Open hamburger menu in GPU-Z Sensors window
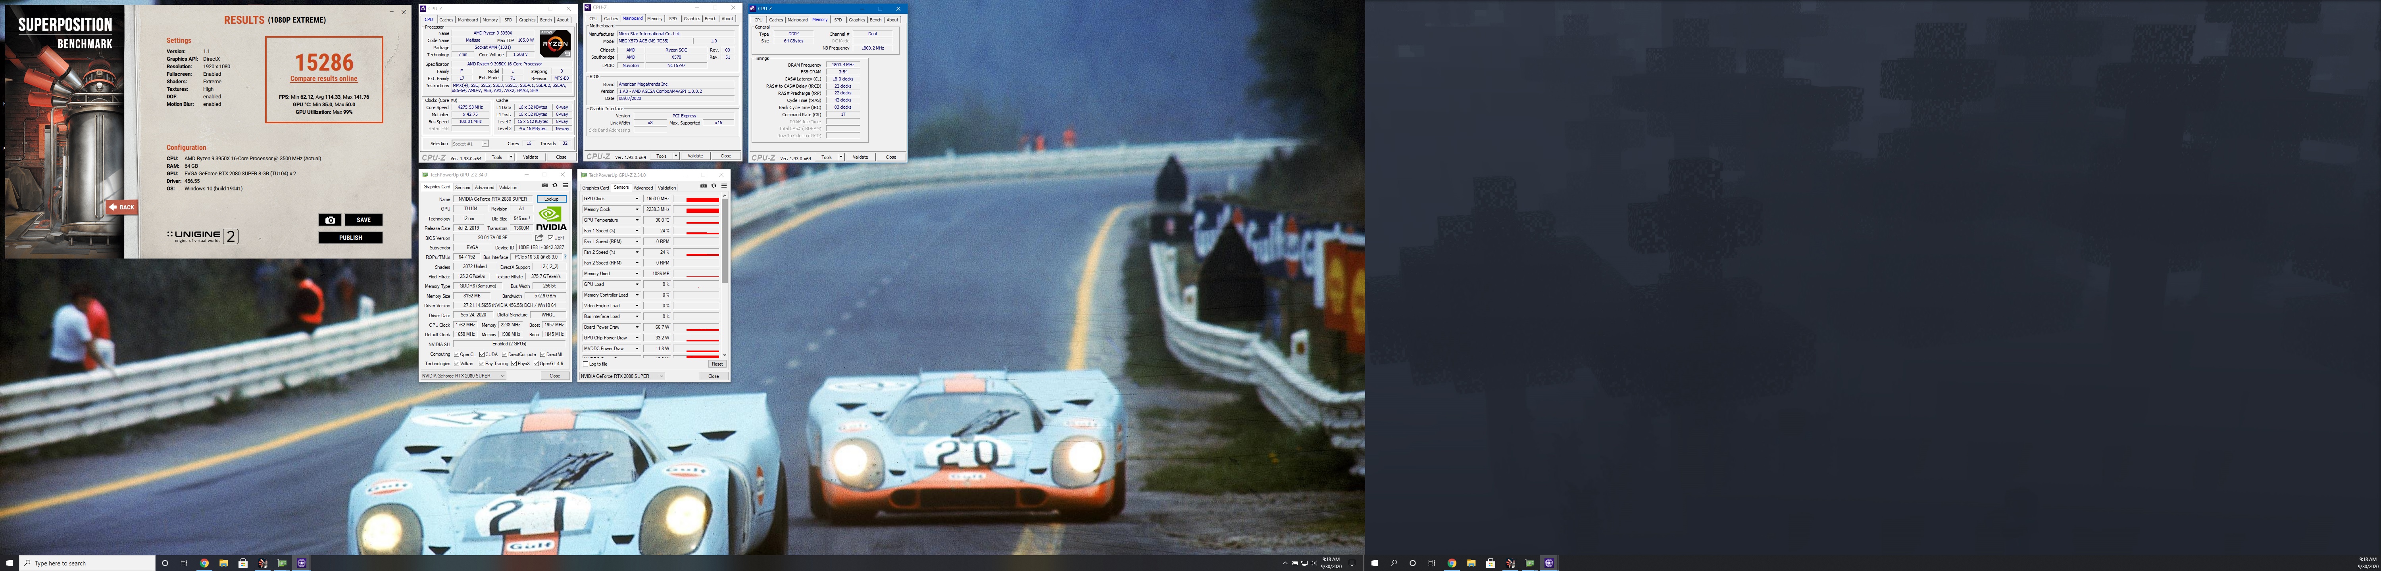2381x571 pixels. pyautogui.click(x=724, y=186)
